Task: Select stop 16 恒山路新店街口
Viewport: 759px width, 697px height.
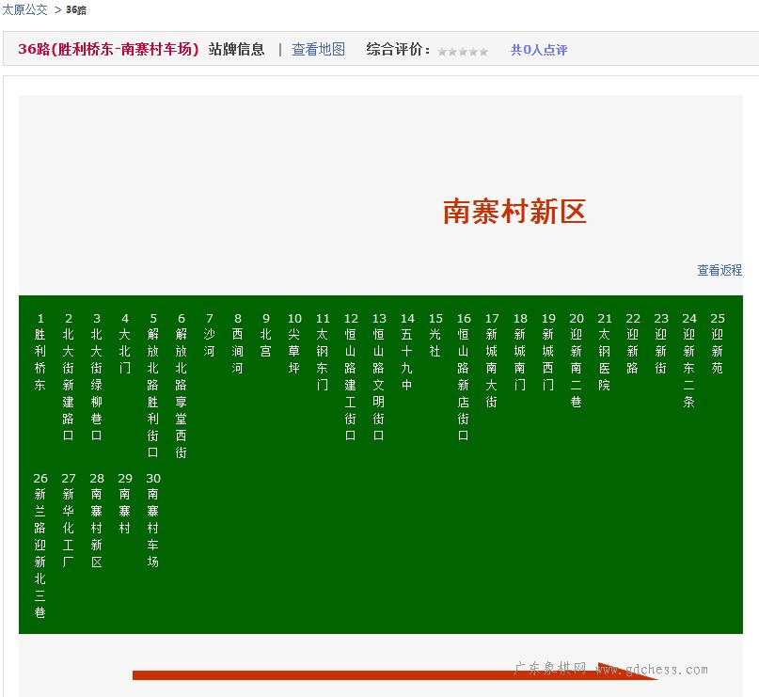Action: (x=464, y=377)
